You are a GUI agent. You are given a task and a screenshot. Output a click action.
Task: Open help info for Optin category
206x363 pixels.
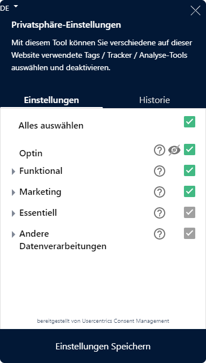point(160,150)
